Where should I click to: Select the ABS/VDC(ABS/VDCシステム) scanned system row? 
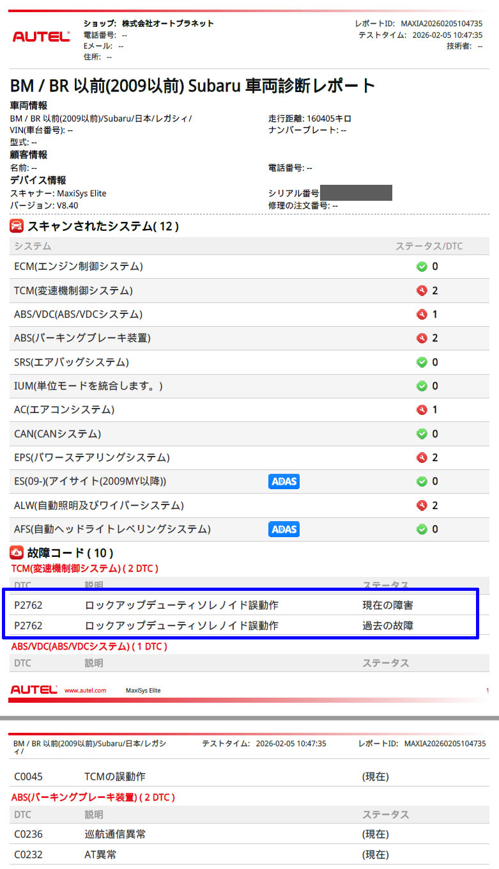coord(250,314)
